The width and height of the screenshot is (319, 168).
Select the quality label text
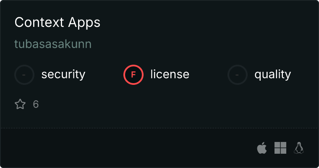coord(272,74)
